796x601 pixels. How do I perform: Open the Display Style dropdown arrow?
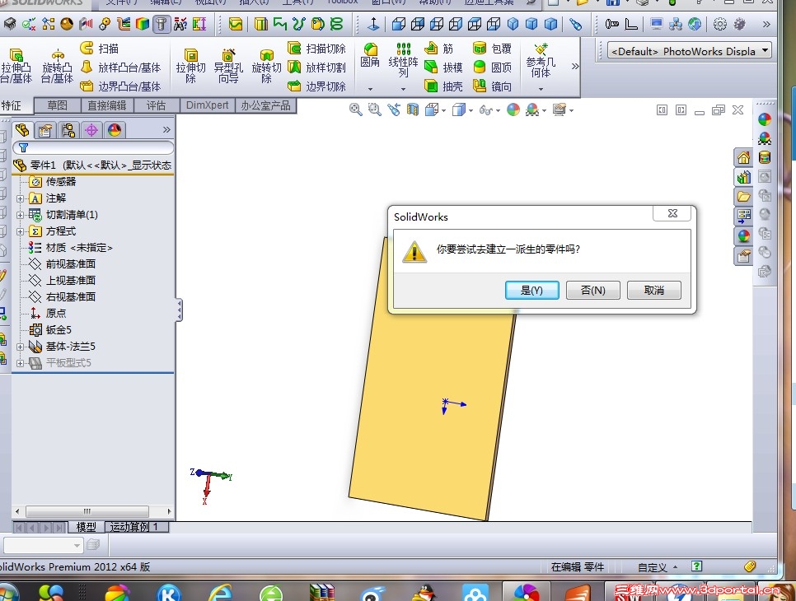(x=471, y=110)
